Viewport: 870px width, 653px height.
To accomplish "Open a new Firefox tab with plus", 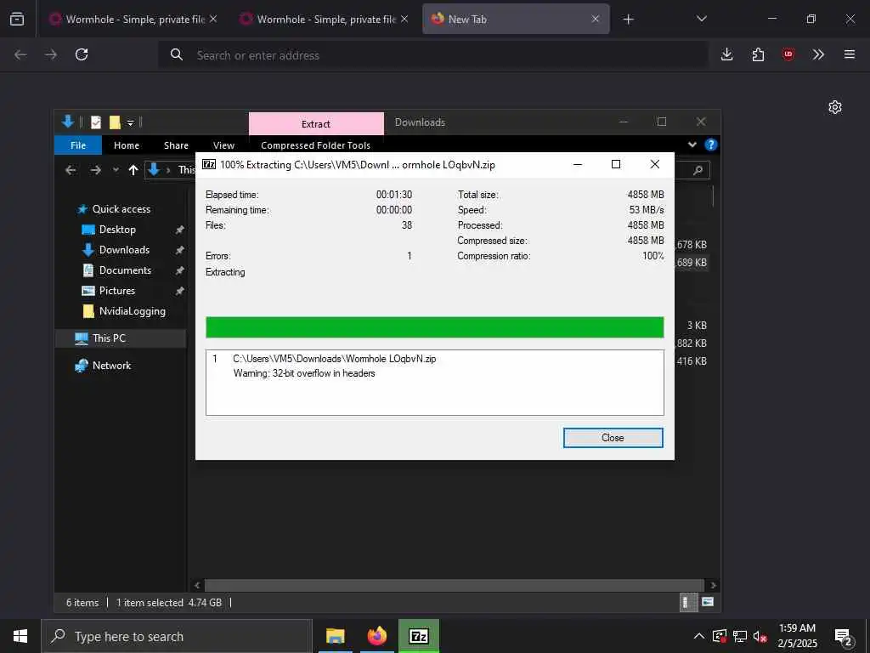I will tap(628, 20).
